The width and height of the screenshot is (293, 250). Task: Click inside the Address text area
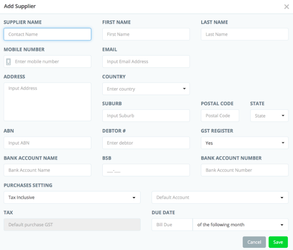tap(47, 102)
